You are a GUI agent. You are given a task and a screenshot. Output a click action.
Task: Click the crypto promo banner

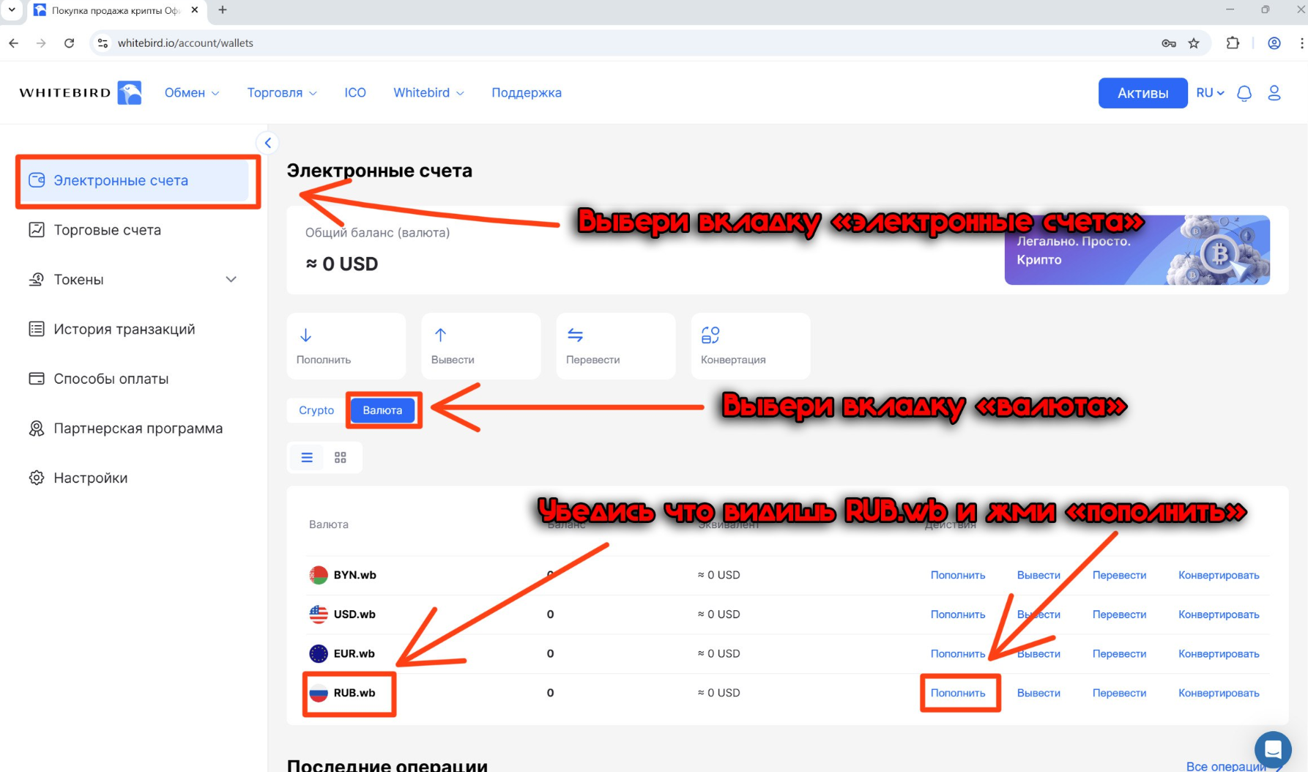(x=1137, y=250)
